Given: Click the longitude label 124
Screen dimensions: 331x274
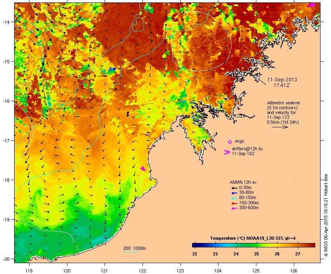Looking at the screenshot, I should 218,271.
